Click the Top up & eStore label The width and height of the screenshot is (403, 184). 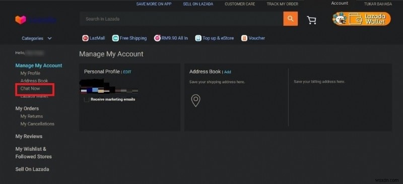click(218, 38)
